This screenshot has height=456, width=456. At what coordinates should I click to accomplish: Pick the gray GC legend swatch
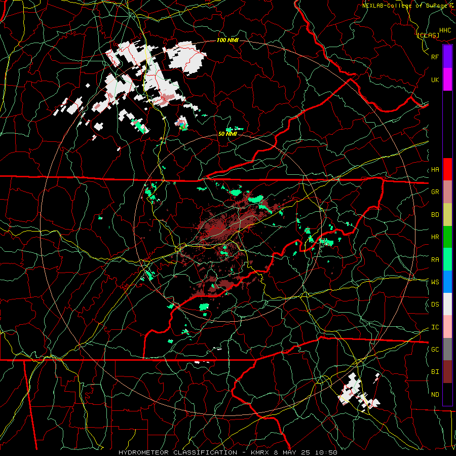[447, 349]
